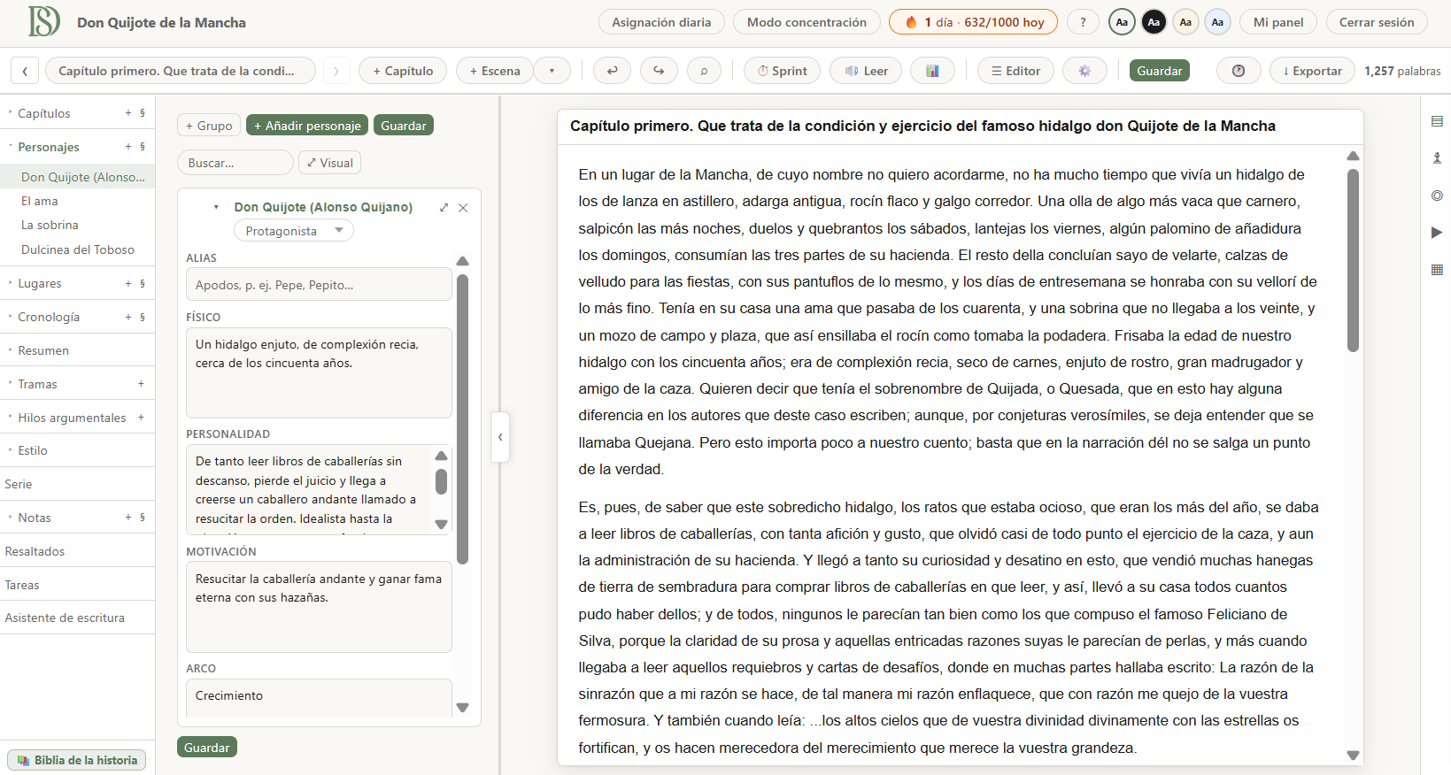Open Biblia de la historia

click(77, 760)
